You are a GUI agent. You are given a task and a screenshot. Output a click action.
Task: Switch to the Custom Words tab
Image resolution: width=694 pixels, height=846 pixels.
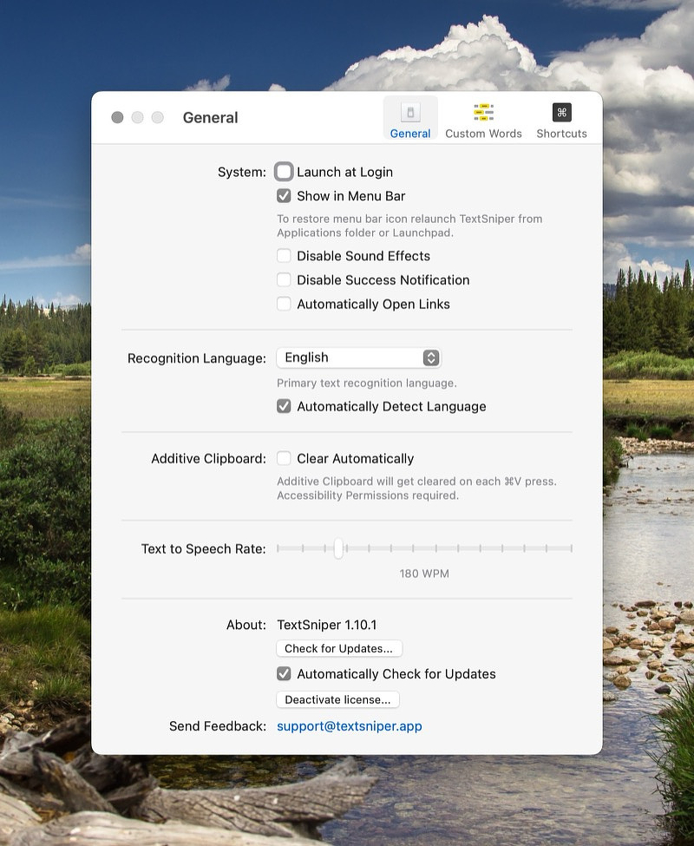pos(483,119)
